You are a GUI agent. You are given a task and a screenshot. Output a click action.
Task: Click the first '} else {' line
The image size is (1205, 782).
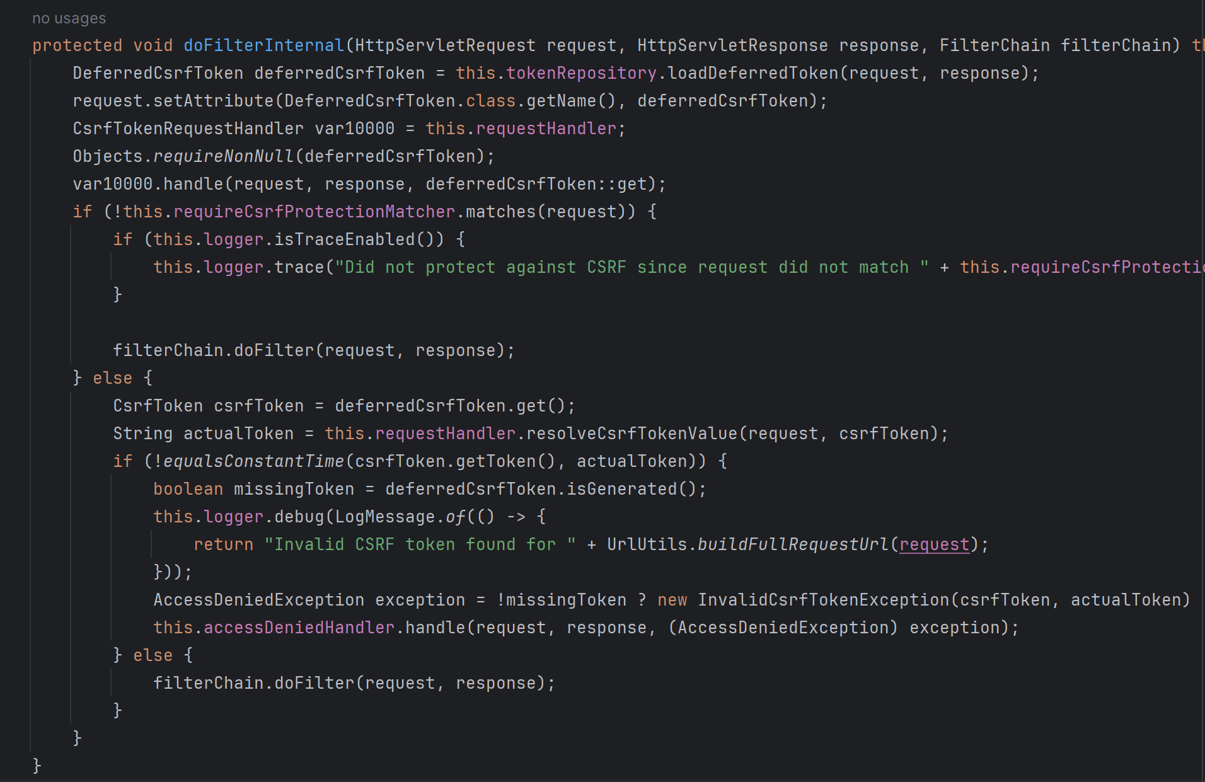(113, 378)
